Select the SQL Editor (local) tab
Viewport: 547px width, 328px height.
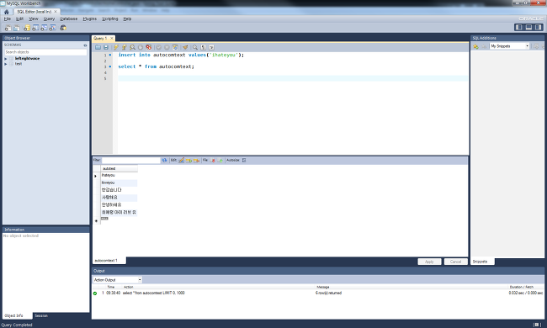pyautogui.click(x=35, y=12)
